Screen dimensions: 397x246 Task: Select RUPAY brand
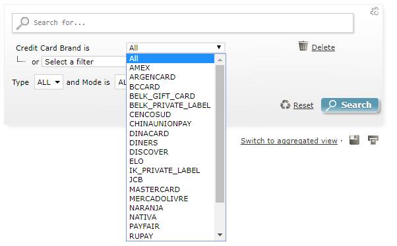click(x=170, y=236)
